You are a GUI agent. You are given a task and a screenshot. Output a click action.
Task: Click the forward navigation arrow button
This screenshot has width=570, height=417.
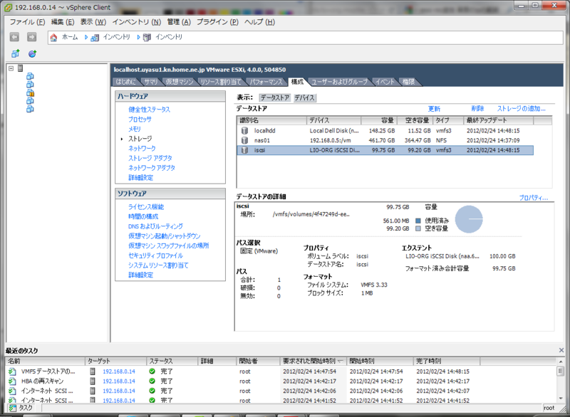pos(32,37)
